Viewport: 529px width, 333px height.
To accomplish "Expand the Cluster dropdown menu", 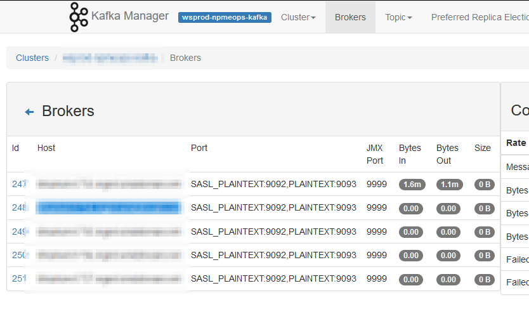I will pos(298,17).
